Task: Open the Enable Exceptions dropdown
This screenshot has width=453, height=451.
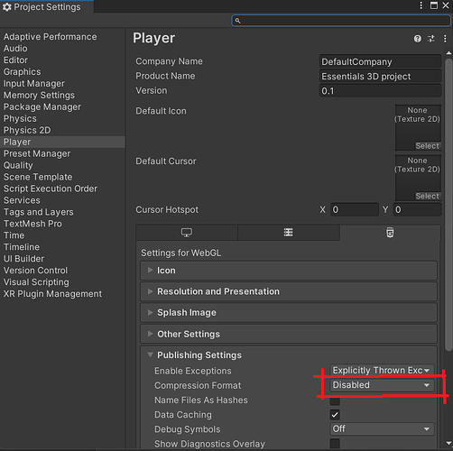Action: pyautogui.click(x=382, y=371)
